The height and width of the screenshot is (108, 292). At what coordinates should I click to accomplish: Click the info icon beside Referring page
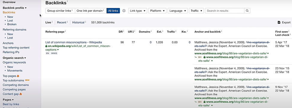coord(65,31)
